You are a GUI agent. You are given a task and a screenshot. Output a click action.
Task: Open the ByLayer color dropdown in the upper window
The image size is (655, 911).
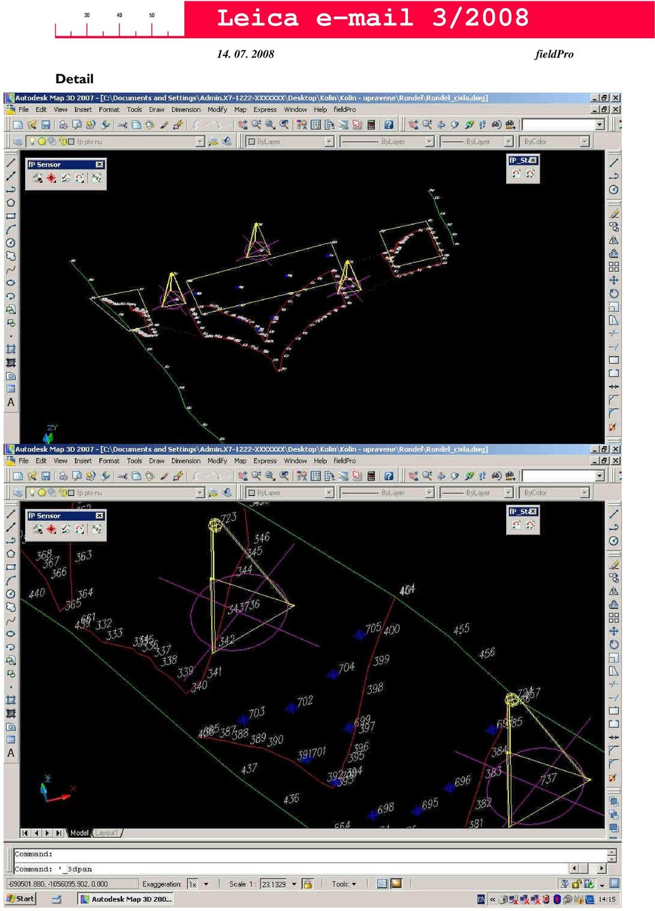pos(330,141)
